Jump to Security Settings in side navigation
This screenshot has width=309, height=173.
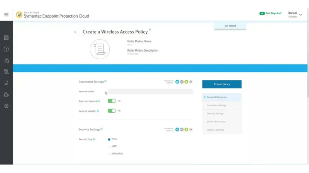215,113
